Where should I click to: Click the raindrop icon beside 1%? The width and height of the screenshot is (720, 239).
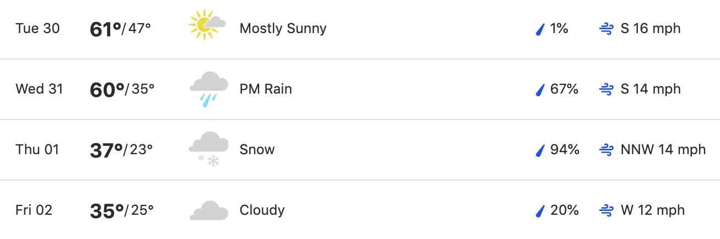[540, 29]
